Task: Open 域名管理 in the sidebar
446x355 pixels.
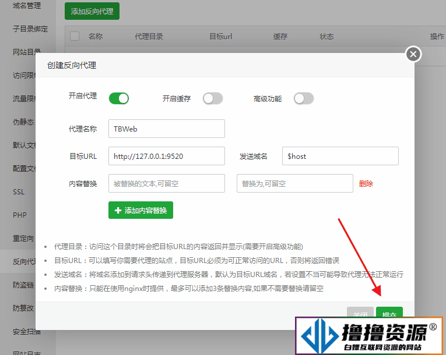Action: (27, 5)
